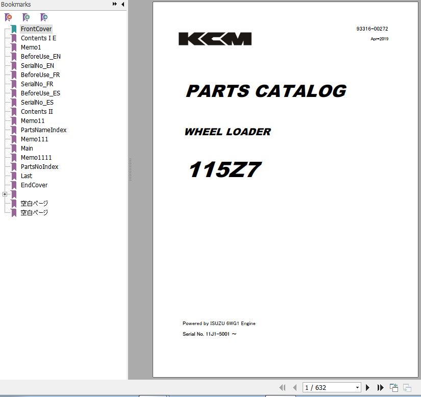Click the bookmark icon next to Main
Screen dimensions: 421x397
click(x=14, y=148)
